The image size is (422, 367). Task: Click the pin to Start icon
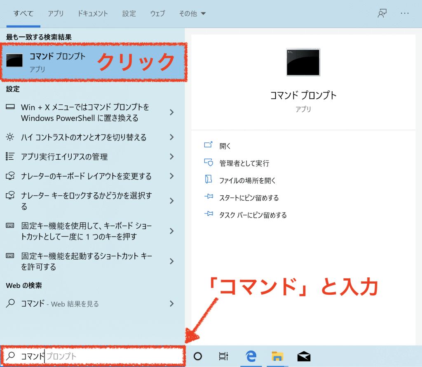click(208, 197)
